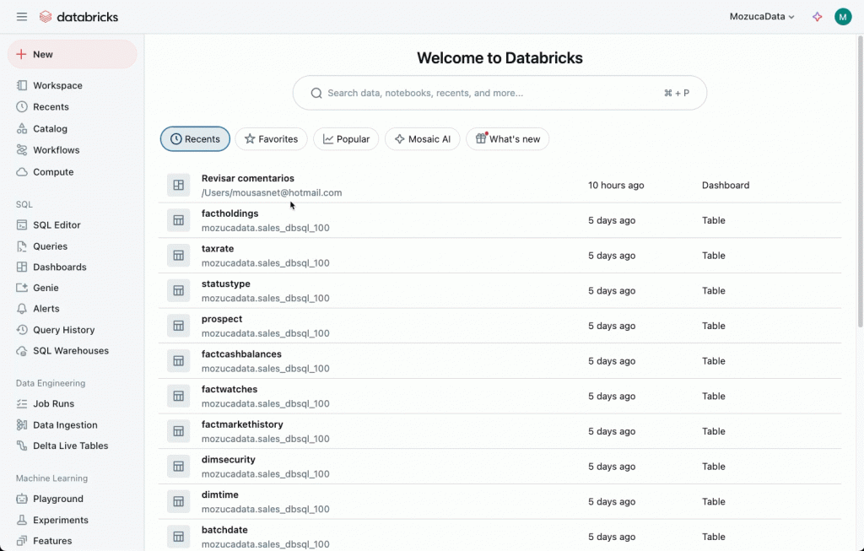This screenshot has width=864, height=551.
Task: Open Delta Live Tables page
Action: [x=70, y=446]
